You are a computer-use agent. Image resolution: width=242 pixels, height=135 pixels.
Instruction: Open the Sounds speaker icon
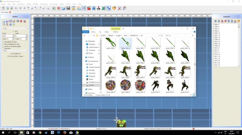(x=104, y=8)
